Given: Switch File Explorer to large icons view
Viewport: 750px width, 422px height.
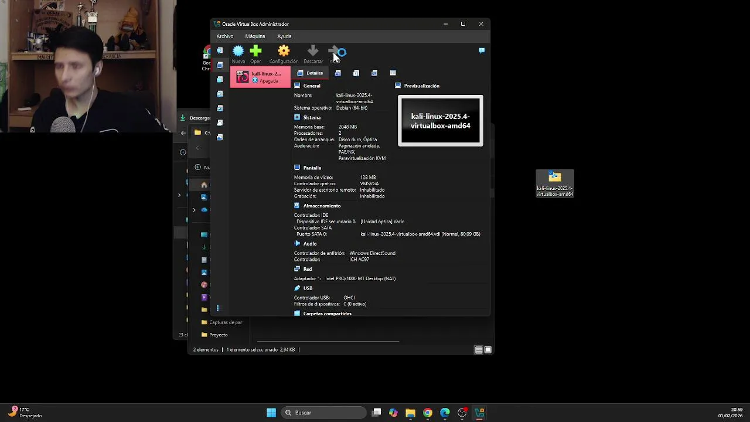Looking at the screenshot, I should pos(487,350).
